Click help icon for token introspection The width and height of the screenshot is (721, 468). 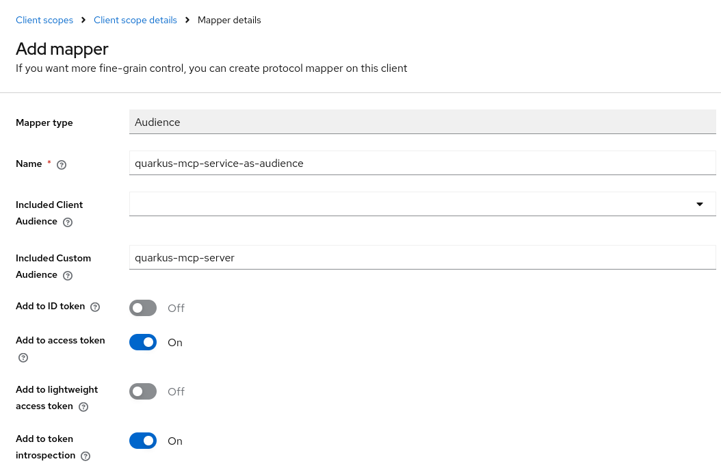86,456
